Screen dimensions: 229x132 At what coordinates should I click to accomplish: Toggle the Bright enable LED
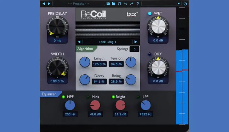(113, 97)
